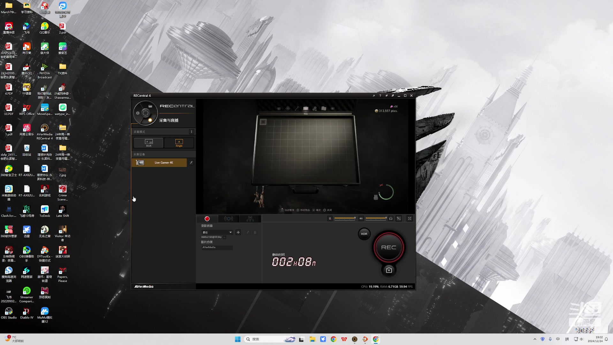The width and height of the screenshot is (613, 345).
Task: Adjust the microphone volume slider
Action: [x=345, y=218]
